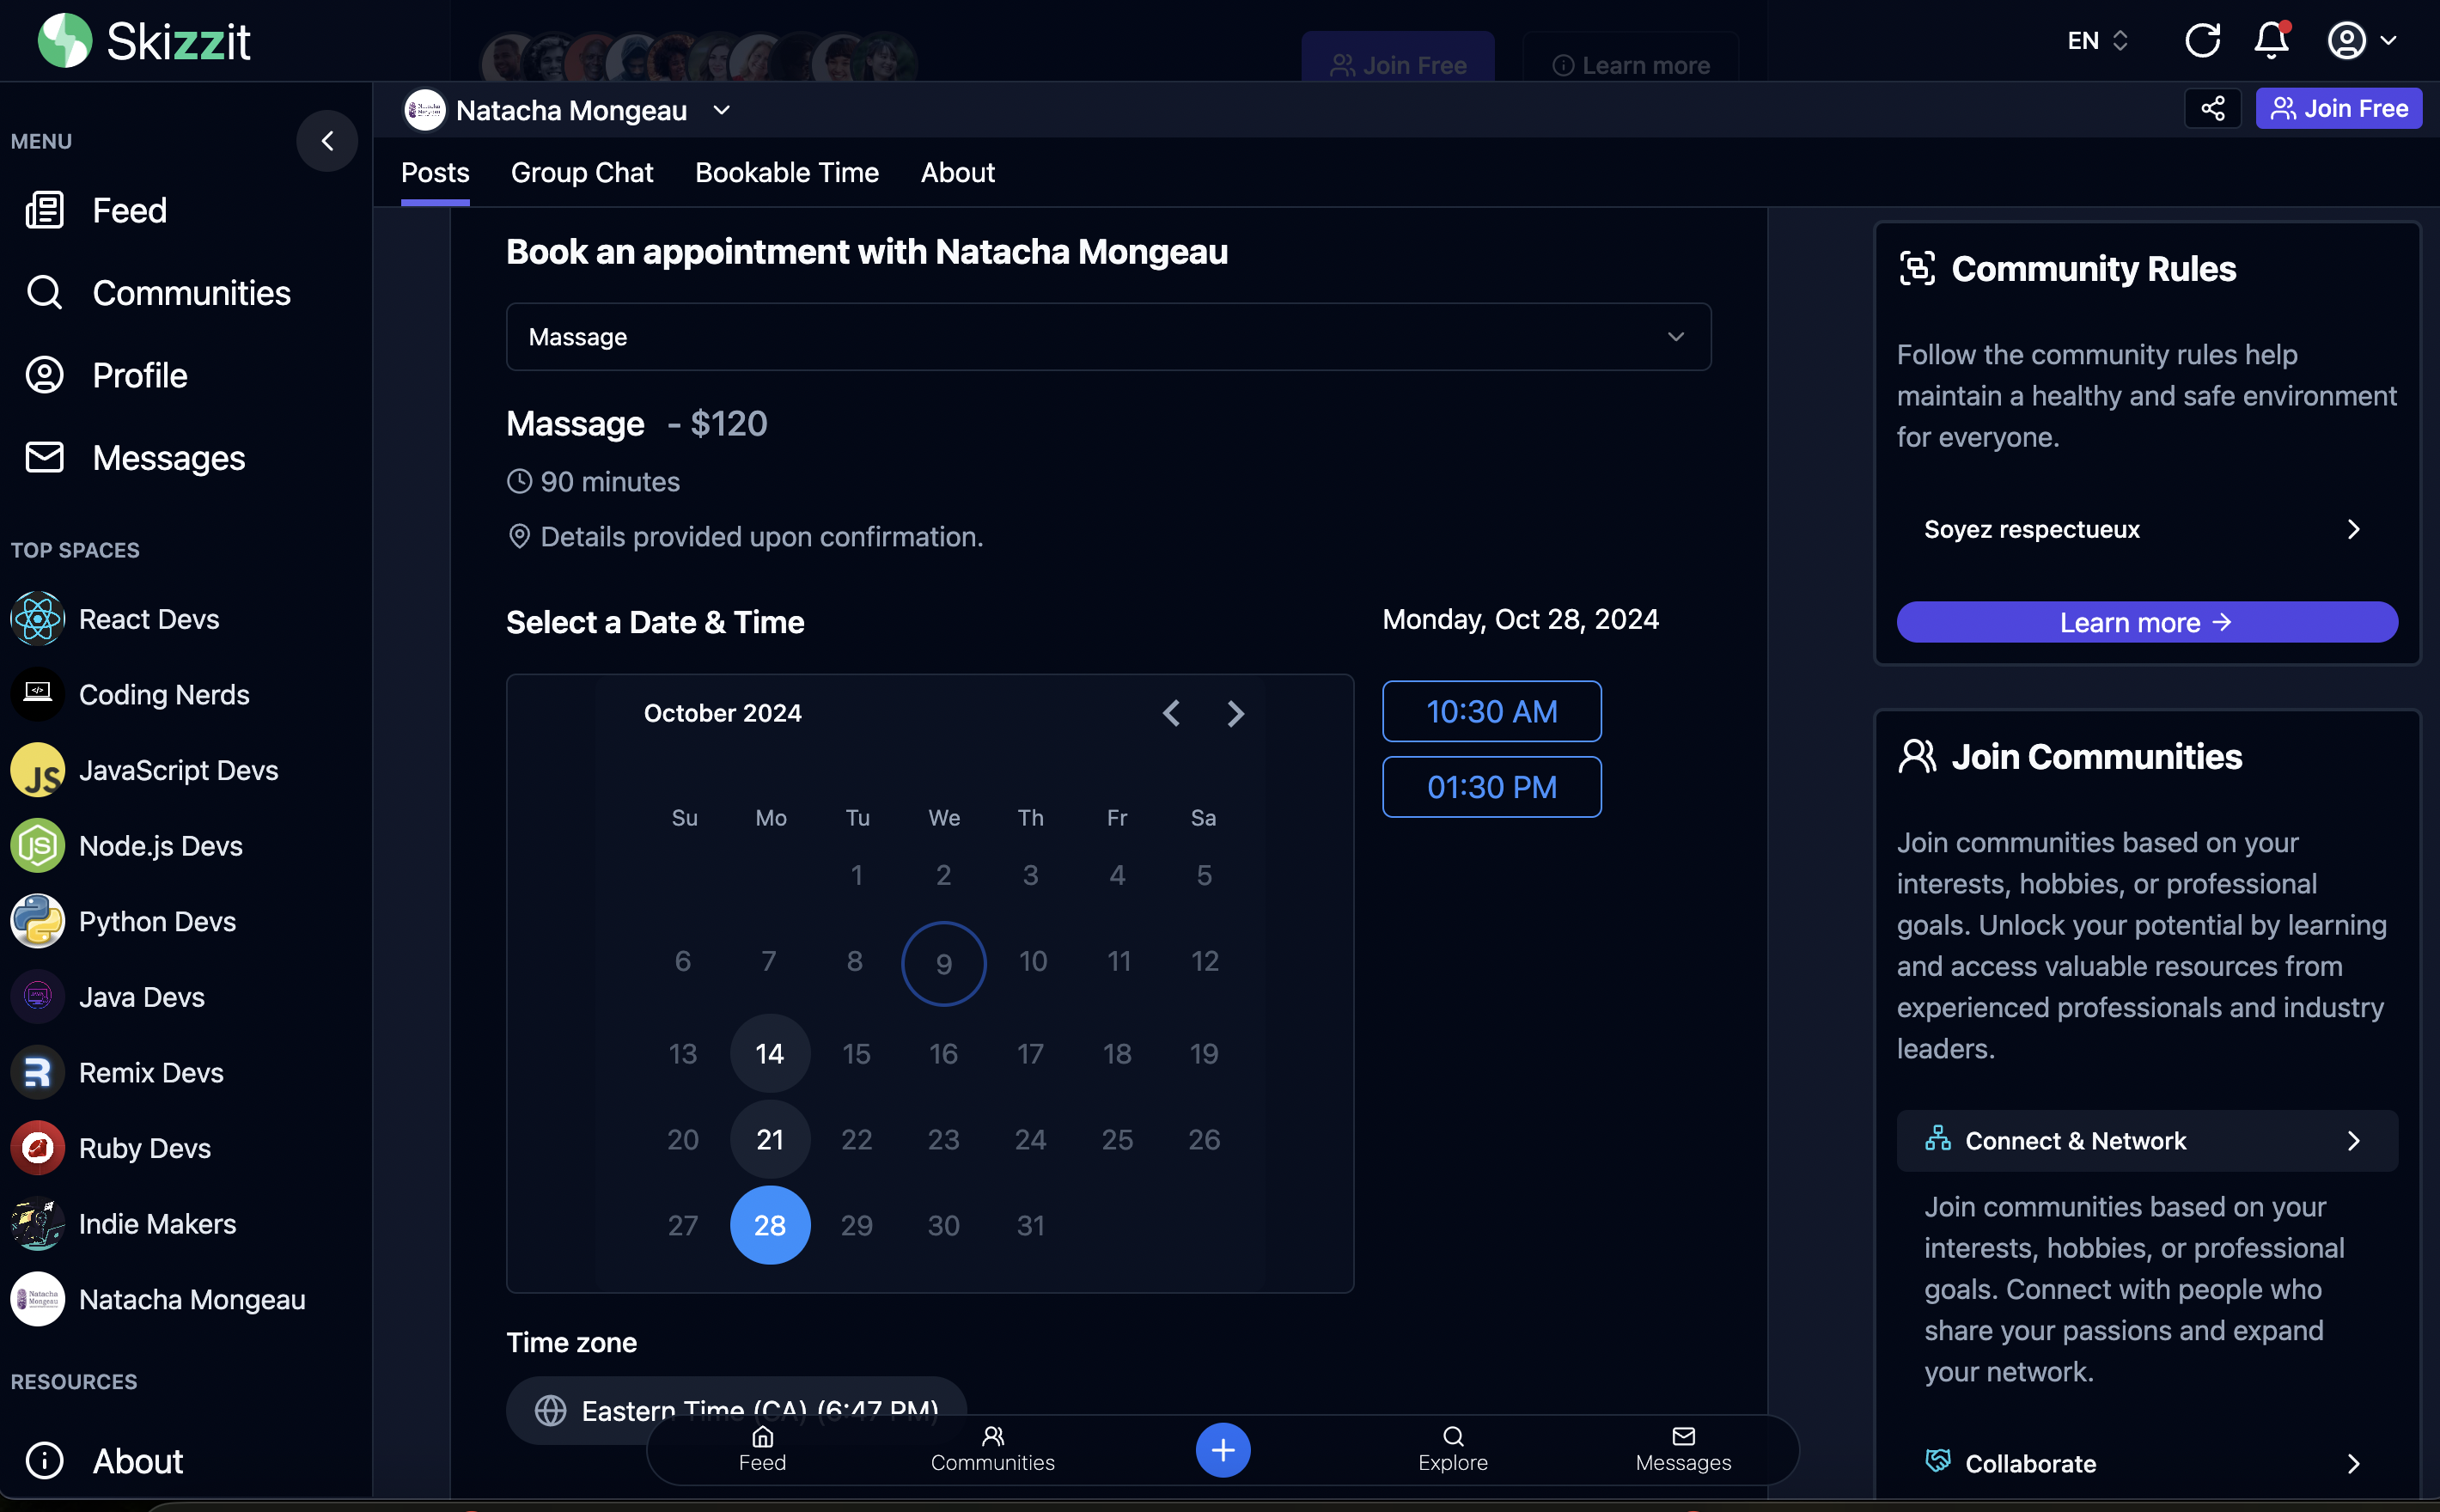Open Messages in the sidebar

click(x=135, y=458)
